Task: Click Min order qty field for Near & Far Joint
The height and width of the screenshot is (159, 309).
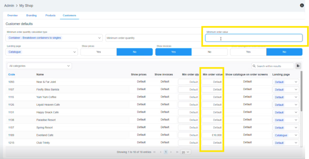Action: point(188,82)
